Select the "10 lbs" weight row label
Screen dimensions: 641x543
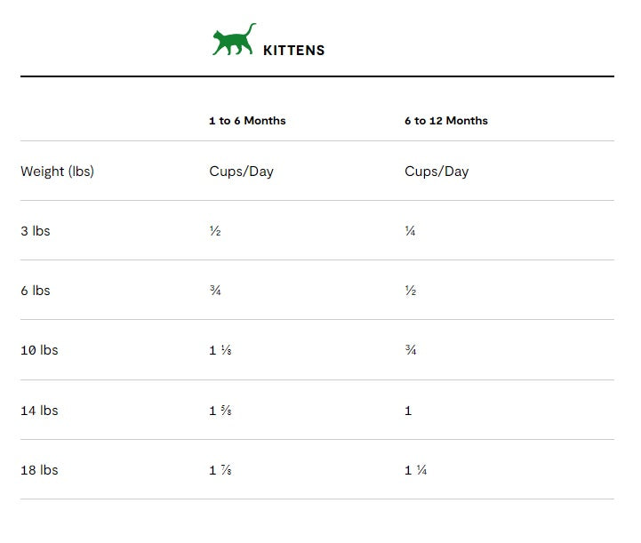point(39,350)
